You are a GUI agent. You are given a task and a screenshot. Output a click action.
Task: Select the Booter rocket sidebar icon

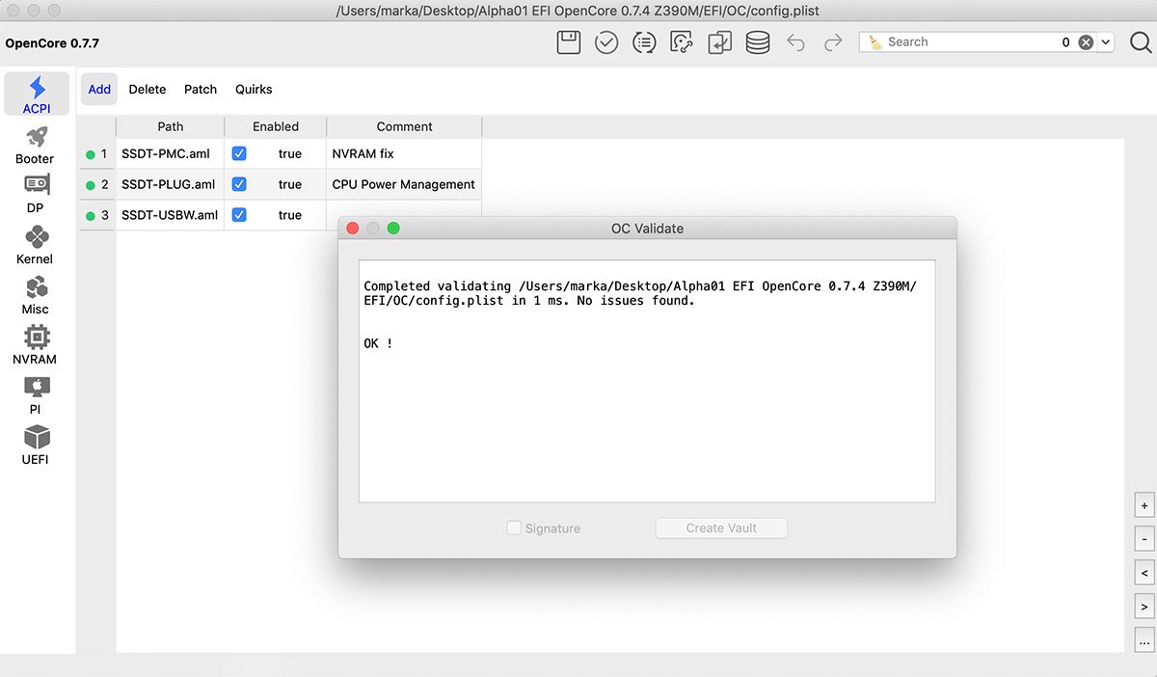(x=36, y=145)
